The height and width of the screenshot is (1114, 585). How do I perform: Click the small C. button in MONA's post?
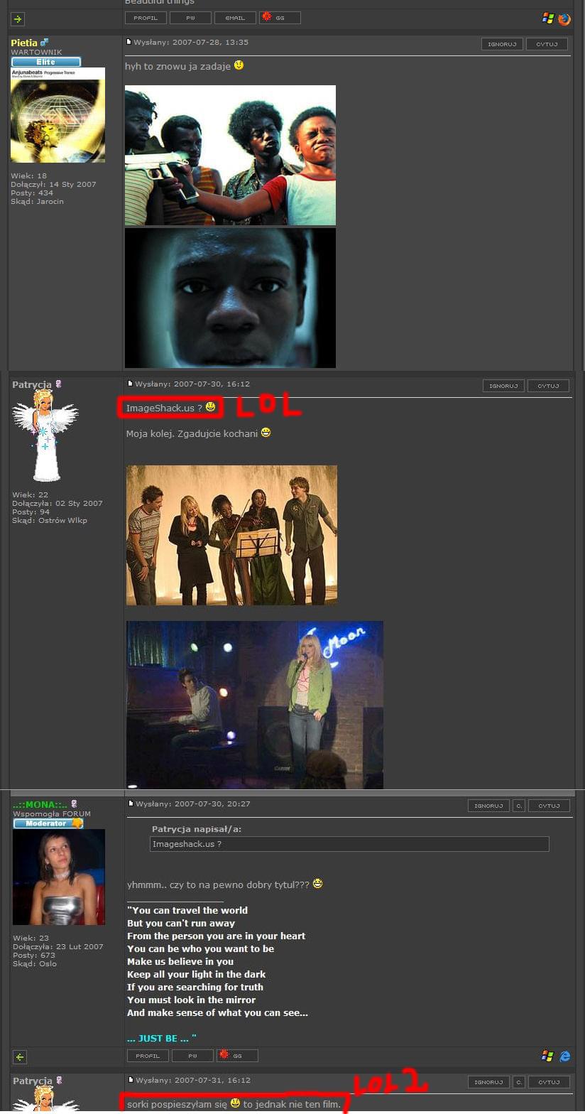click(x=519, y=806)
